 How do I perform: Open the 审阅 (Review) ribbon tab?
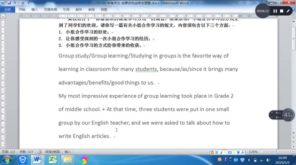[x=91, y=10]
